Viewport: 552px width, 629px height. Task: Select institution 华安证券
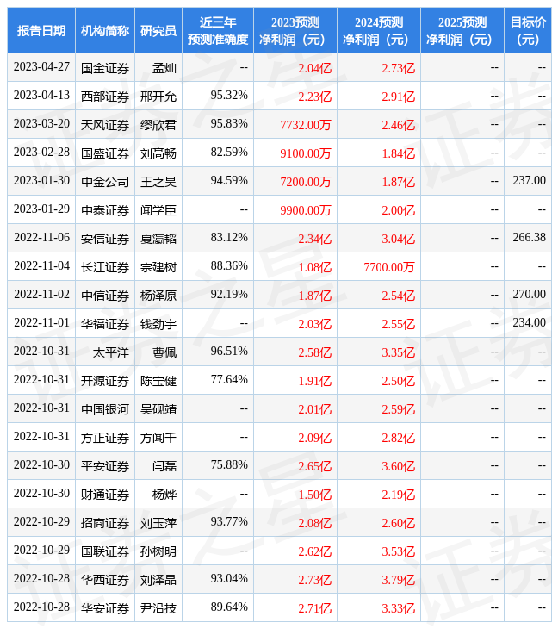click(x=105, y=609)
